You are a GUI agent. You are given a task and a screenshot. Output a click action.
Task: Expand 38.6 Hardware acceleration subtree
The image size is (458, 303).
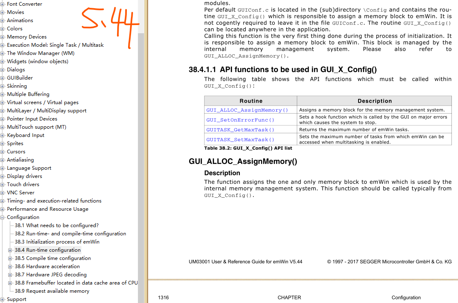[10, 267]
